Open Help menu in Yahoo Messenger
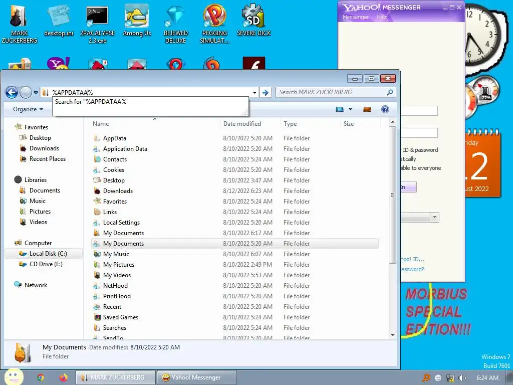Viewport: 513px width, 385px height. tap(382, 17)
